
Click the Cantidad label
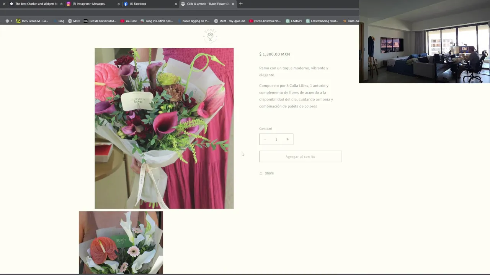[x=265, y=129]
